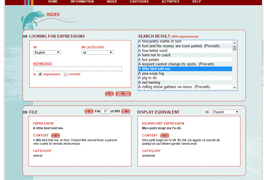This screenshot has height=180, width=264.
Task: Enable the context checkbox
Action: [x=66, y=74]
